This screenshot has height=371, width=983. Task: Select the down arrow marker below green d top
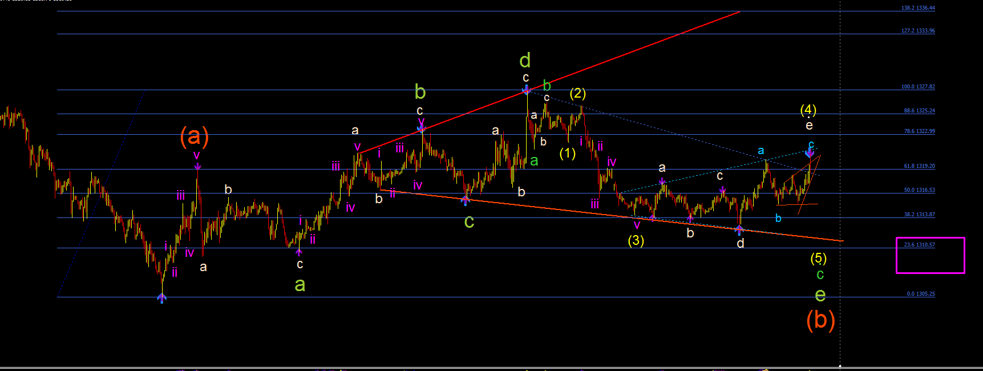point(527,89)
